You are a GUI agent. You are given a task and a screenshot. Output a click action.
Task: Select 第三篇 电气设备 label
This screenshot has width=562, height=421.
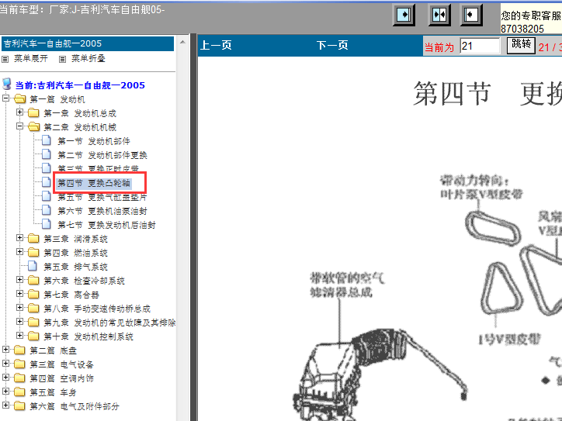pos(61,365)
